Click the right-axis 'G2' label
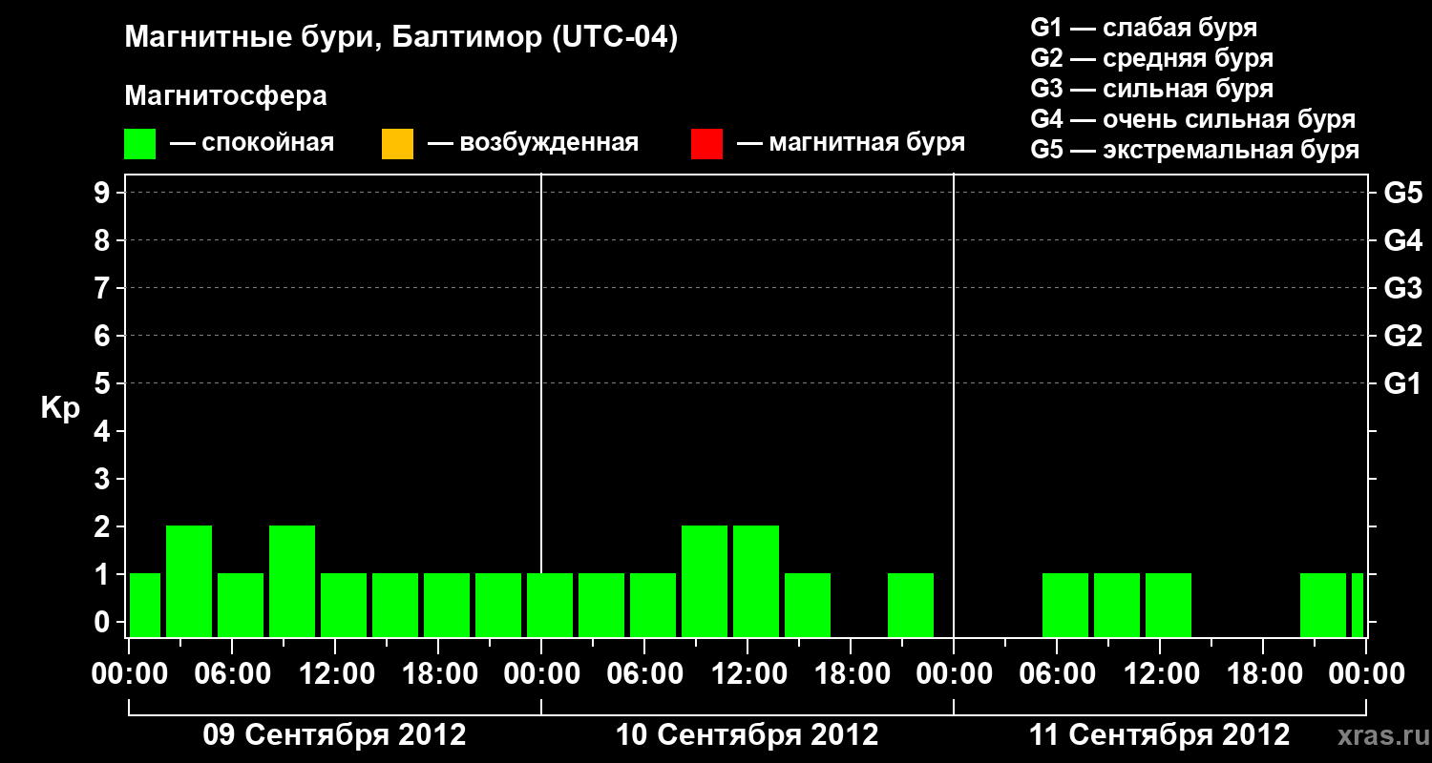 [1402, 336]
